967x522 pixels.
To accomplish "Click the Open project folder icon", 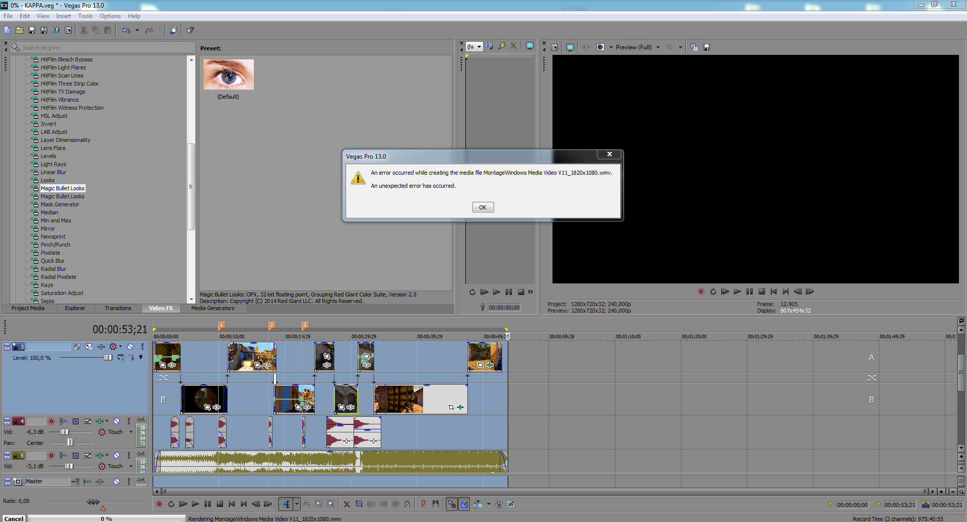I will pos(20,30).
